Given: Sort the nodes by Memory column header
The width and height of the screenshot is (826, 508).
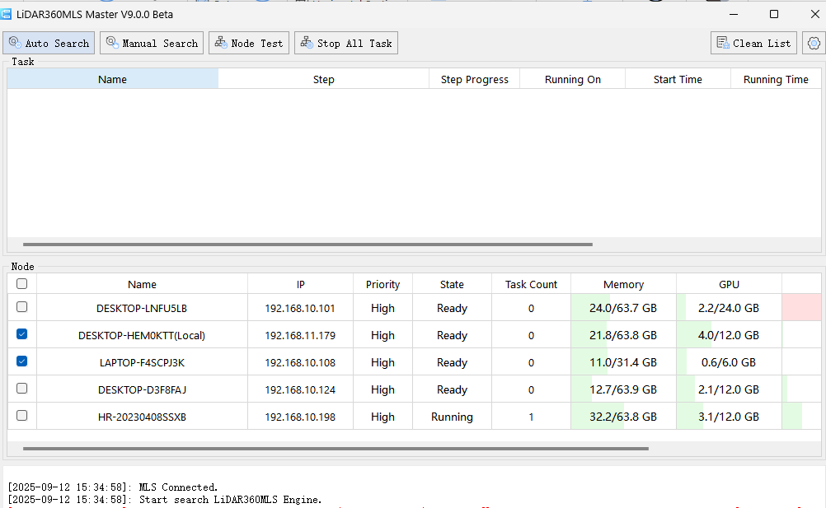Looking at the screenshot, I should pos(623,284).
